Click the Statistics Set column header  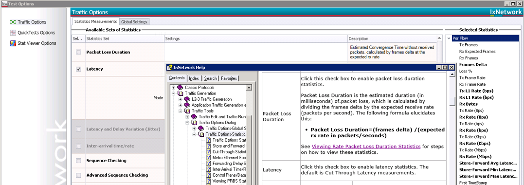tap(125, 39)
